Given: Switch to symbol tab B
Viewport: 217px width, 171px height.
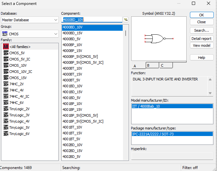Looking at the screenshot, I should pyautogui.click(x=152, y=65).
